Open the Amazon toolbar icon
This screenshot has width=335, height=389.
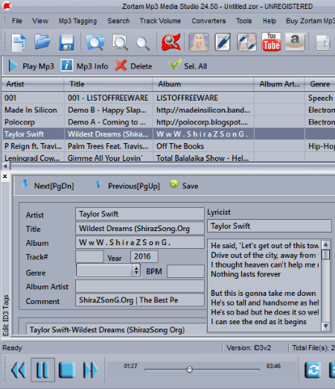pos(295,42)
